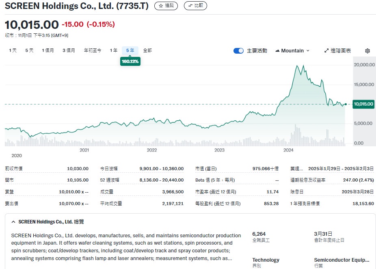Click the 2024 label on the chart axis

pos(288,150)
